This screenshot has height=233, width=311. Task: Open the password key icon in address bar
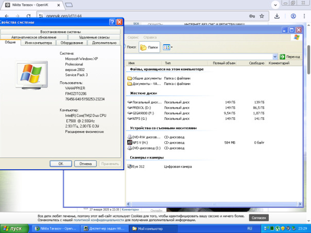click(x=252, y=16)
